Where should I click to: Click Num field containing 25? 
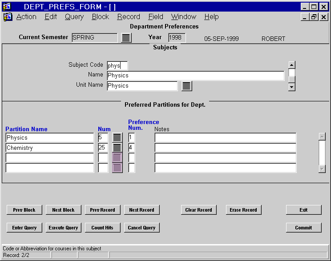coord(103,148)
